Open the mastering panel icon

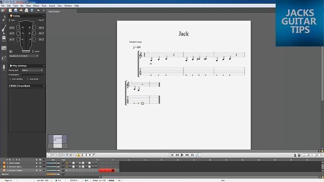tap(4, 48)
